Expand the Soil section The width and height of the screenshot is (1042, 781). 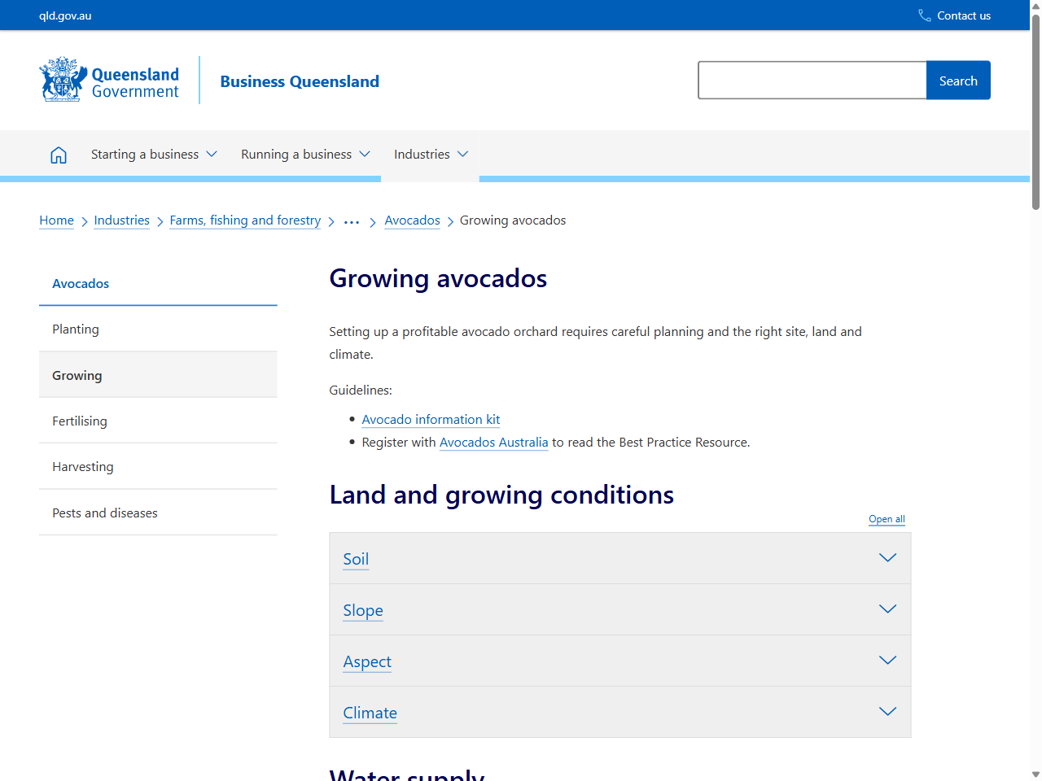(x=355, y=559)
